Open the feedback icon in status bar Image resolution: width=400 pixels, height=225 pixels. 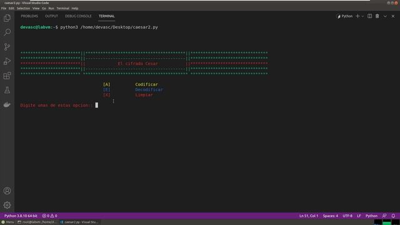pos(384,216)
